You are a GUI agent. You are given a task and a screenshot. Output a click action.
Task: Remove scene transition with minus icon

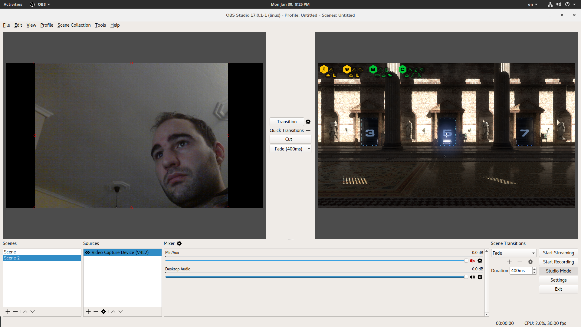tap(520, 262)
